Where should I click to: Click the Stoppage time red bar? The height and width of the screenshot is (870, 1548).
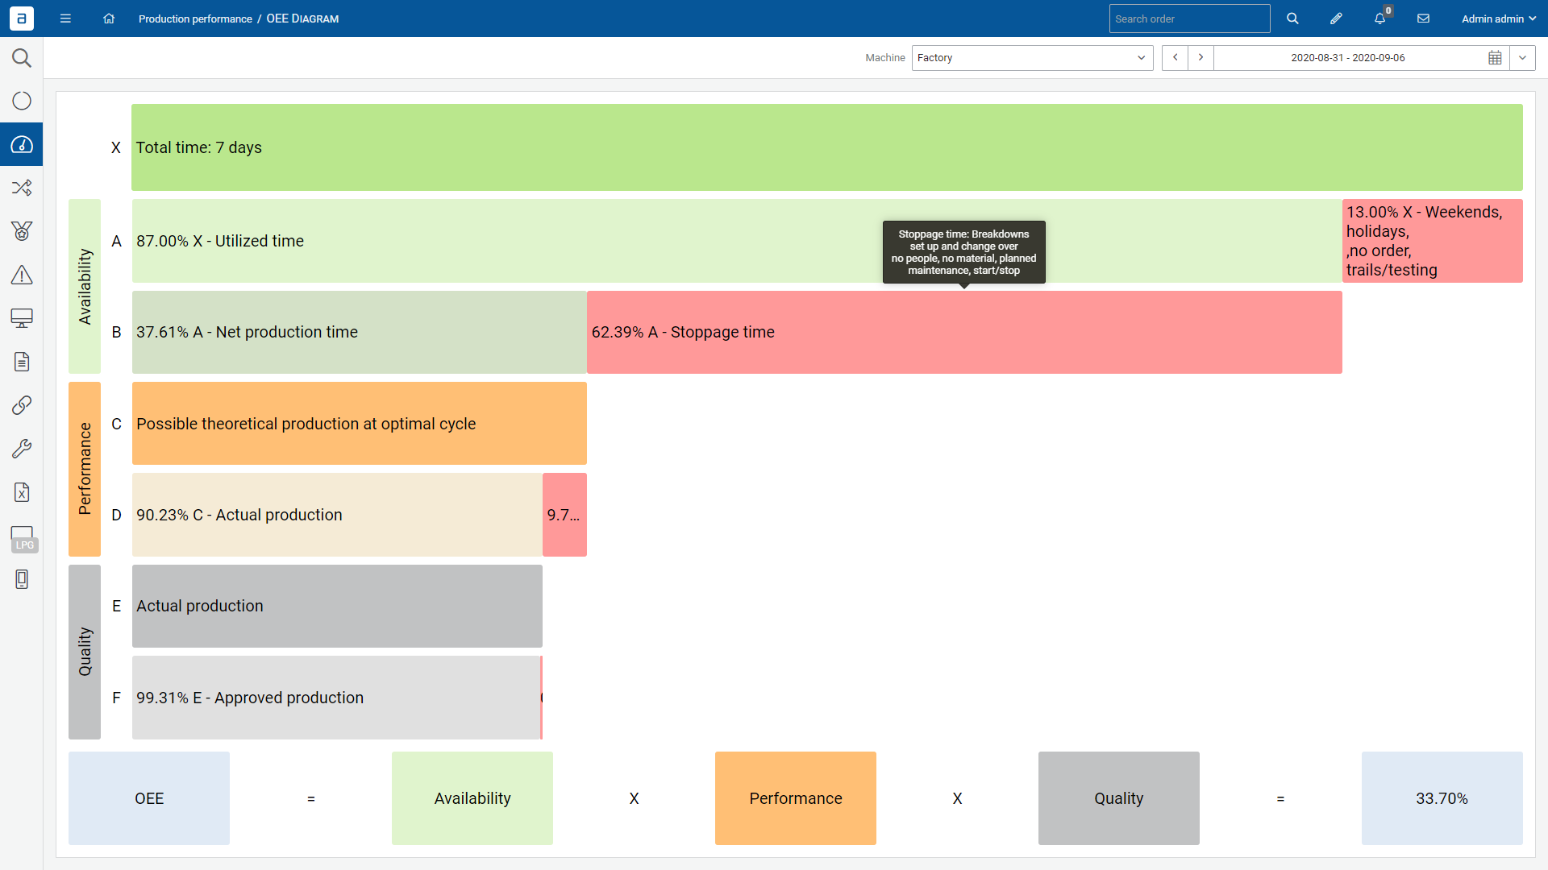pos(964,332)
